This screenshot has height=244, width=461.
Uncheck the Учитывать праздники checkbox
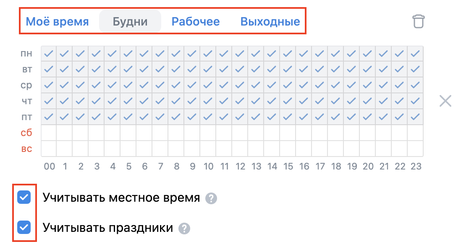(24, 228)
